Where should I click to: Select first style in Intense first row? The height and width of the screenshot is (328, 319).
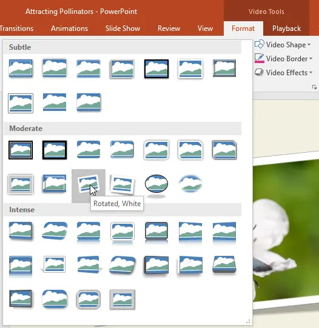[x=21, y=230]
